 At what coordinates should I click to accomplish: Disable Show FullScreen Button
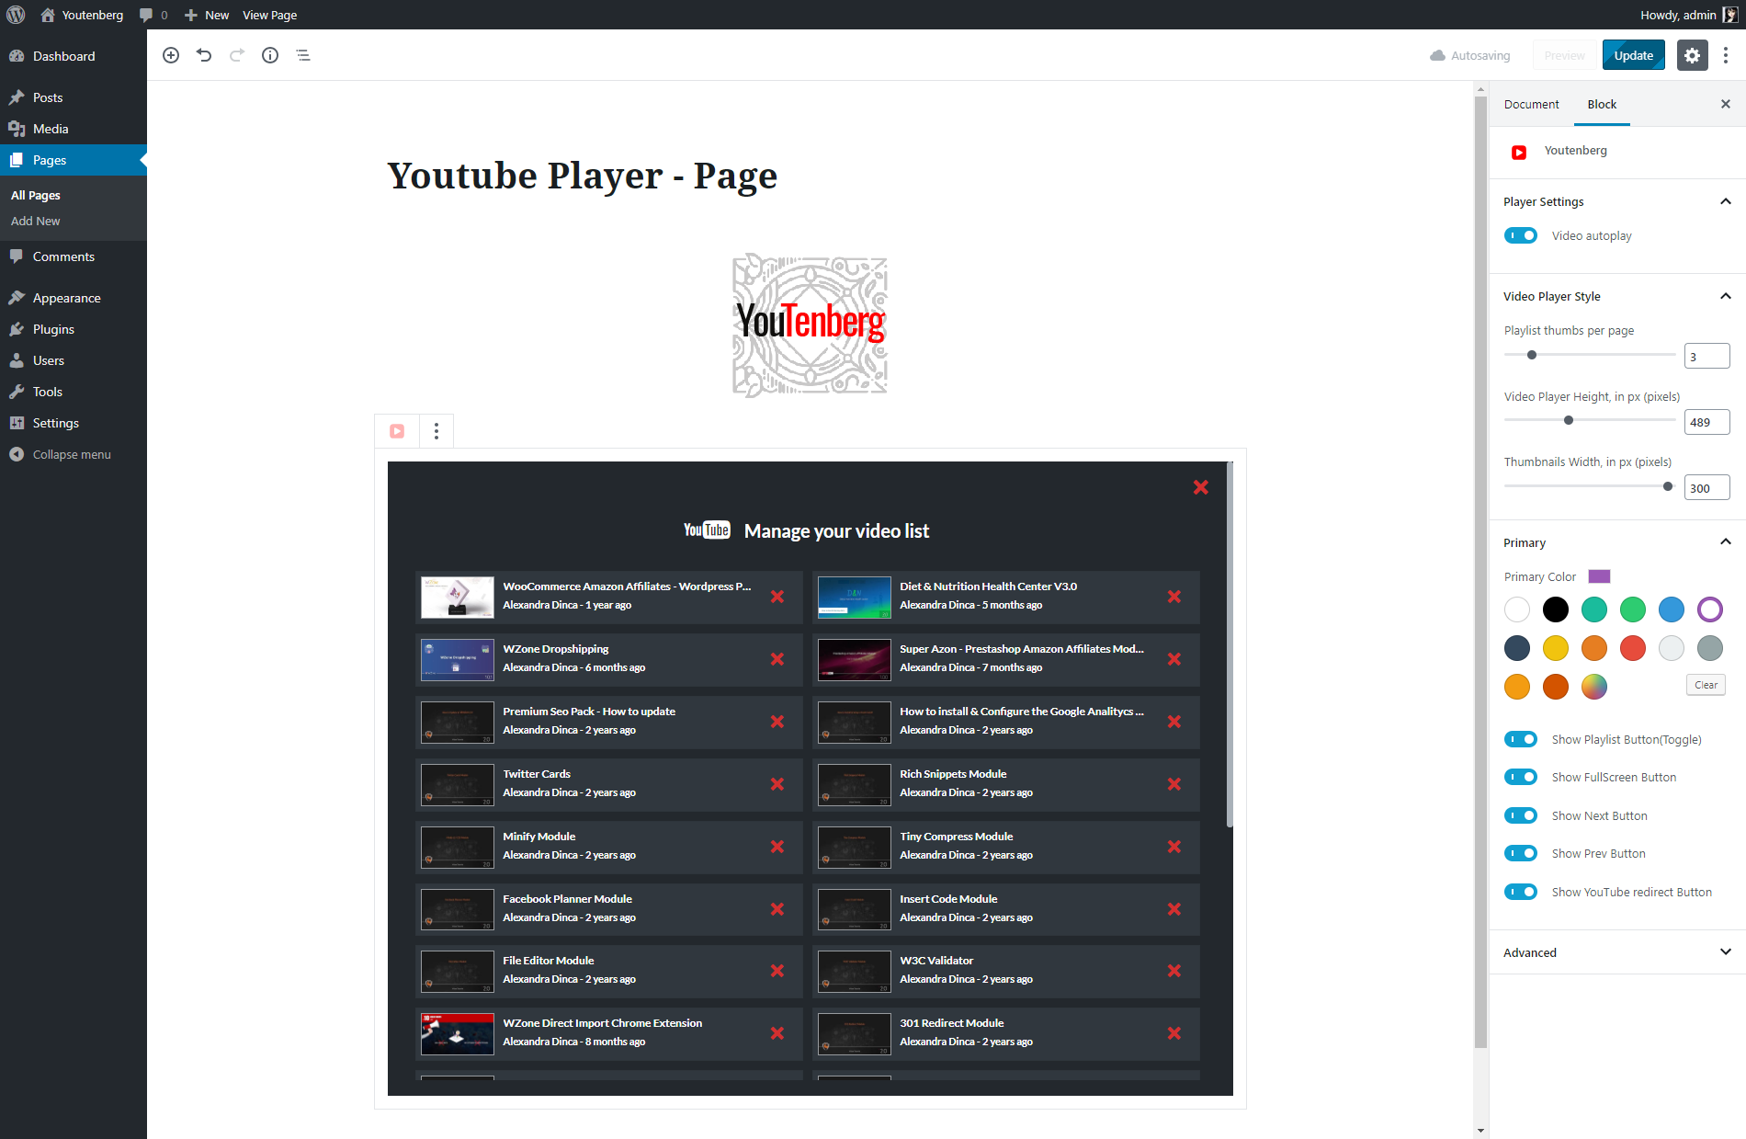pyautogui.click(x=1521, y=777)
